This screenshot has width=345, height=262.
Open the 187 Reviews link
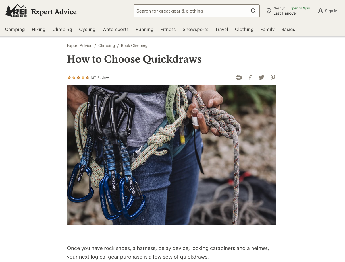(x=101, y=78)
